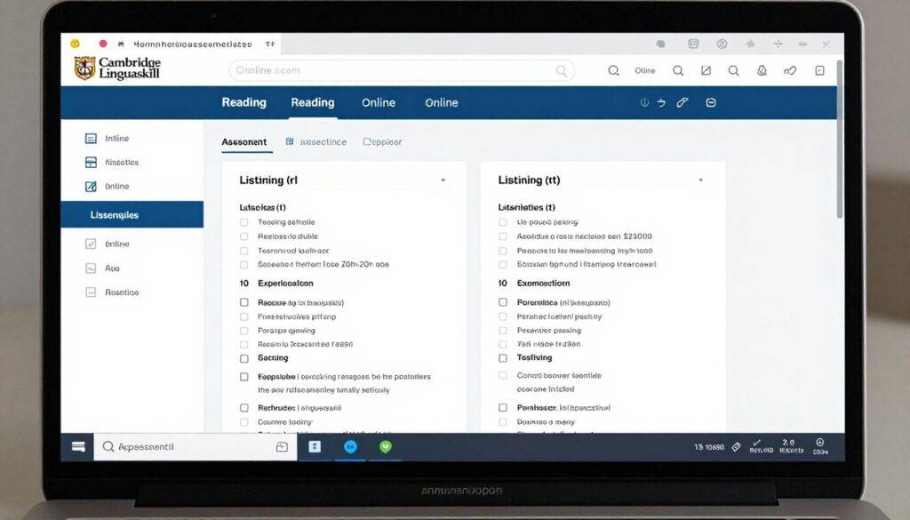910x520 pixels.
Task: Click the bell icon in the header toolbar
Action: [x=762, y=71]
